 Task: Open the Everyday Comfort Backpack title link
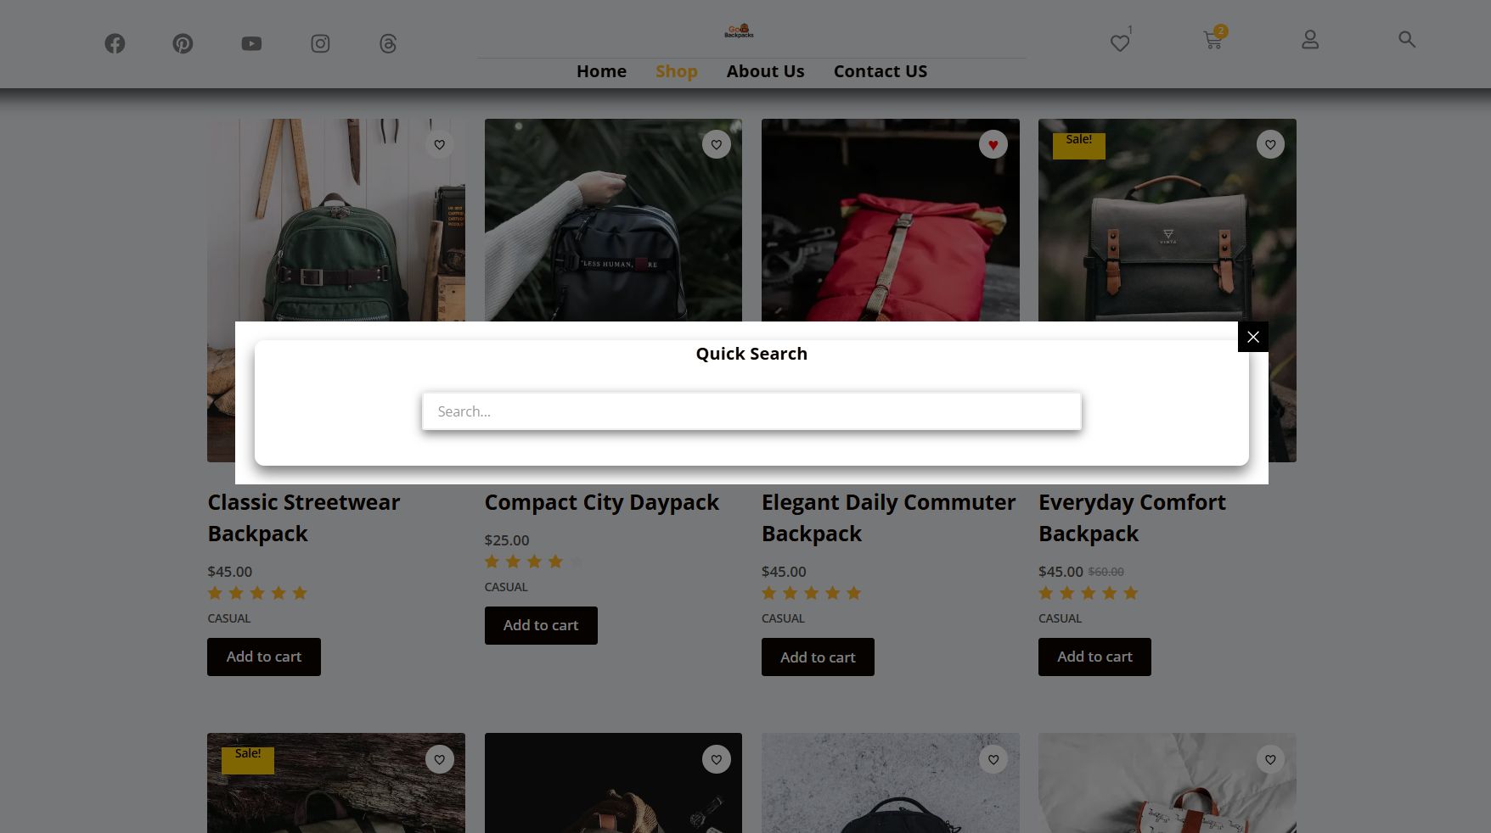pyautogui.click(x=1132, y=517)
